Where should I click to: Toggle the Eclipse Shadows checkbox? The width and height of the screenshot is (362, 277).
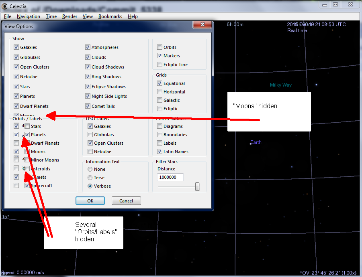coord(88,86)
